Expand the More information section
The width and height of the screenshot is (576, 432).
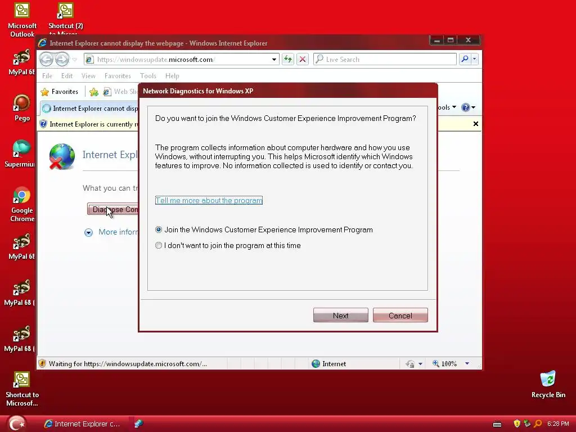click(x=111, y=232)
